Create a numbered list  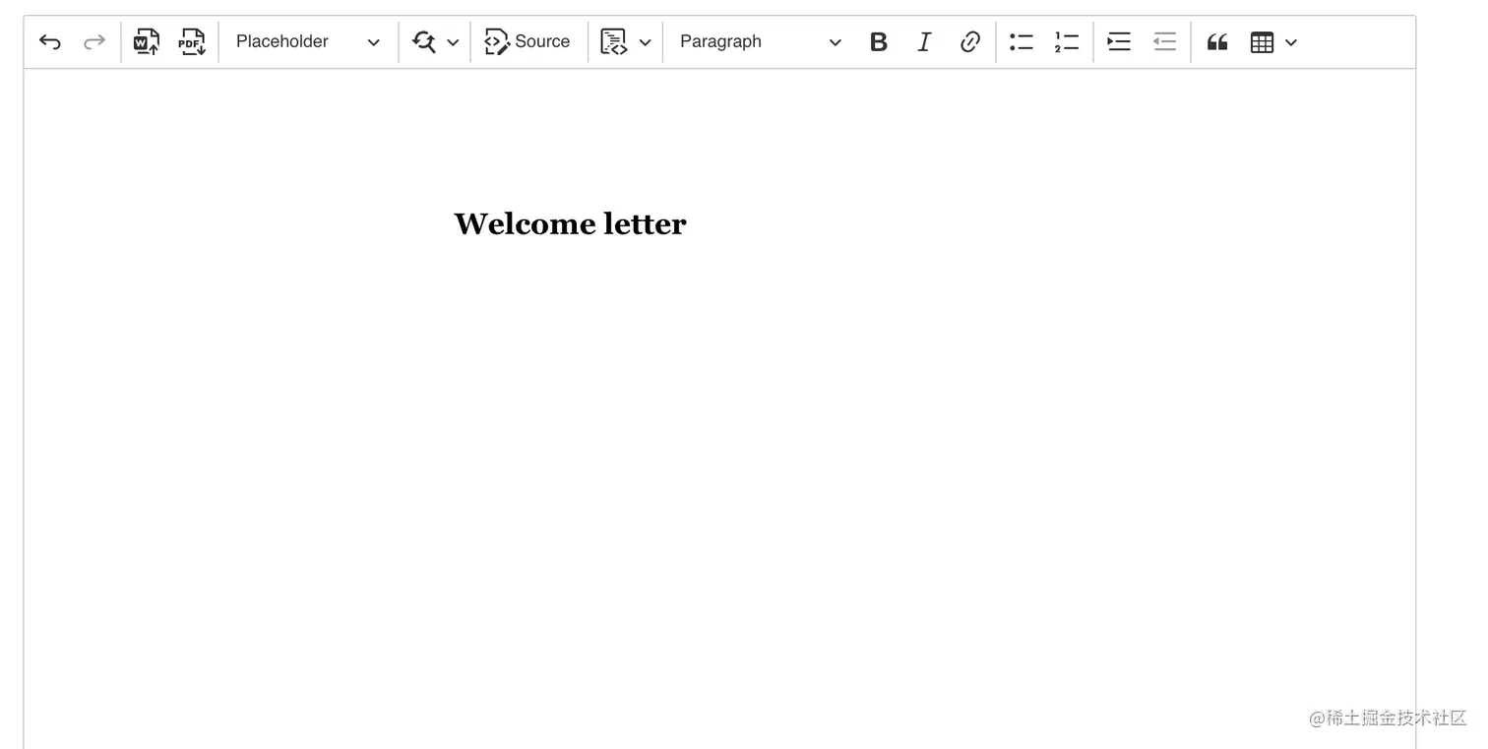click(1066, 41)
